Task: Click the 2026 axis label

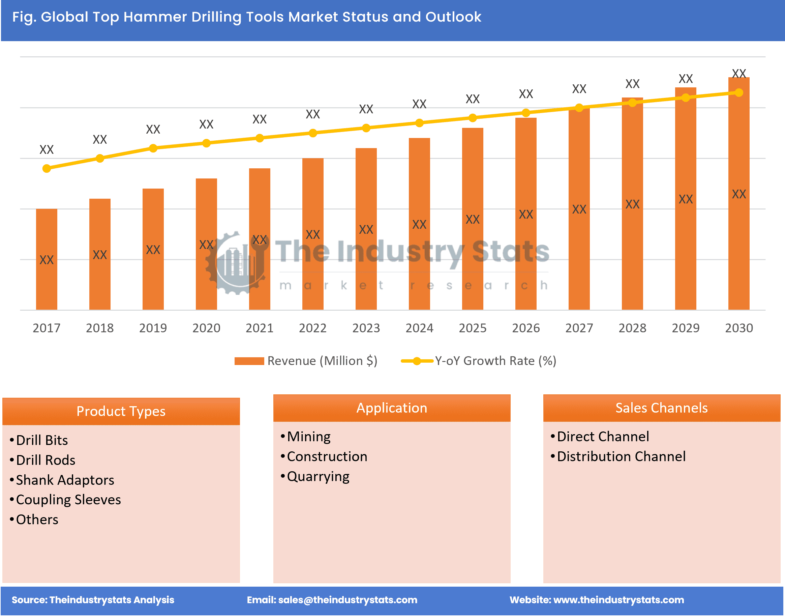Action: coord(526,328)
